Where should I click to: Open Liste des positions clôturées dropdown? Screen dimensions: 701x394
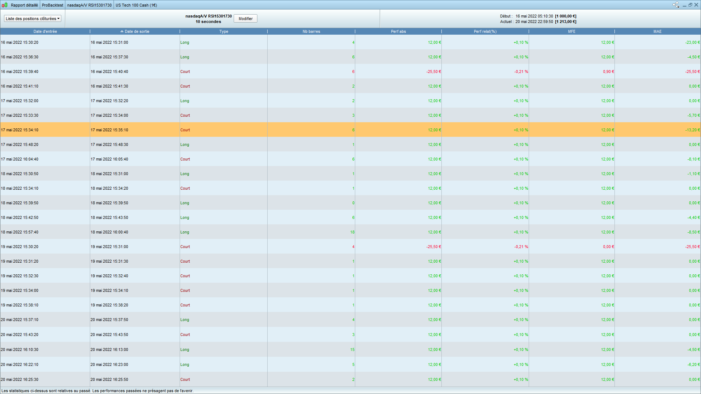(32, 19)
